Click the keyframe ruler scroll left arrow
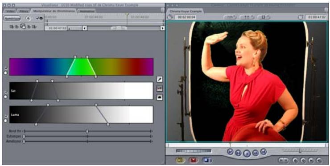The image size is (330, 166). pos(85,28)
